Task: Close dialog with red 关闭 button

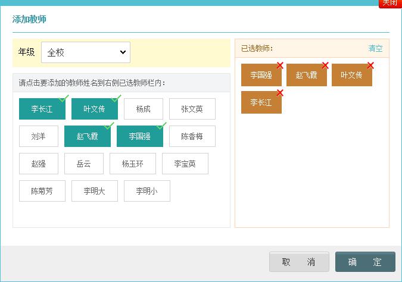Action: pyautogui.click(x=390, y=4)
